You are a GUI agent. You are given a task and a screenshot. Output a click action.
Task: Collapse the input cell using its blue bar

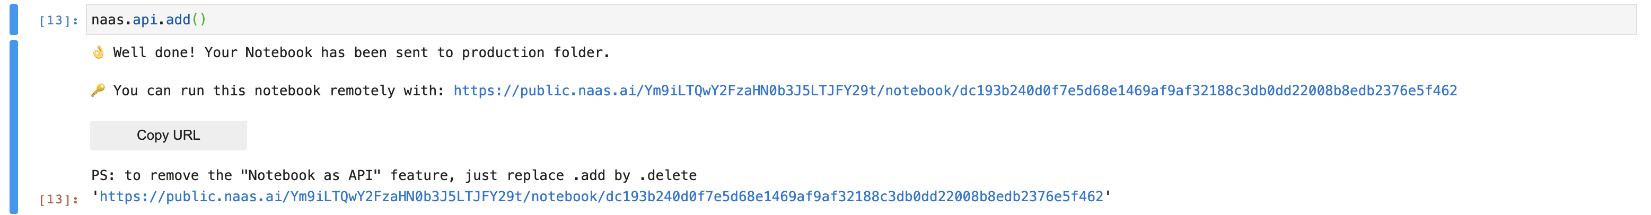tap(13, 19)
